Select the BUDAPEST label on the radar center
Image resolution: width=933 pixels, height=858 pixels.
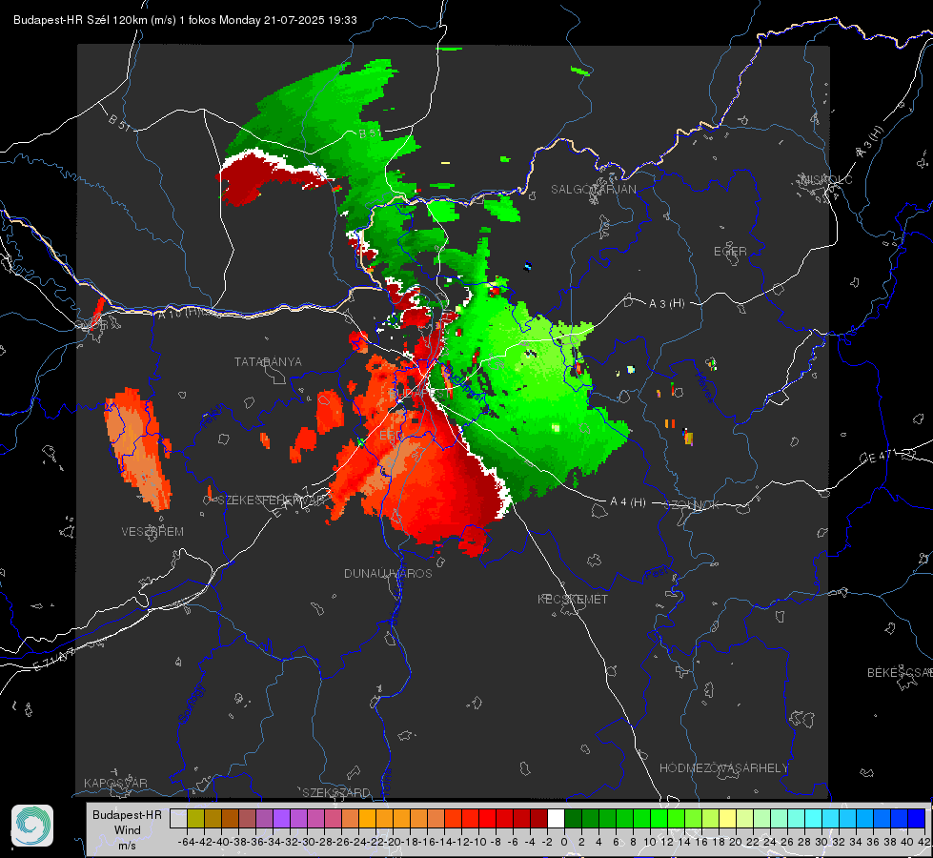419,393
